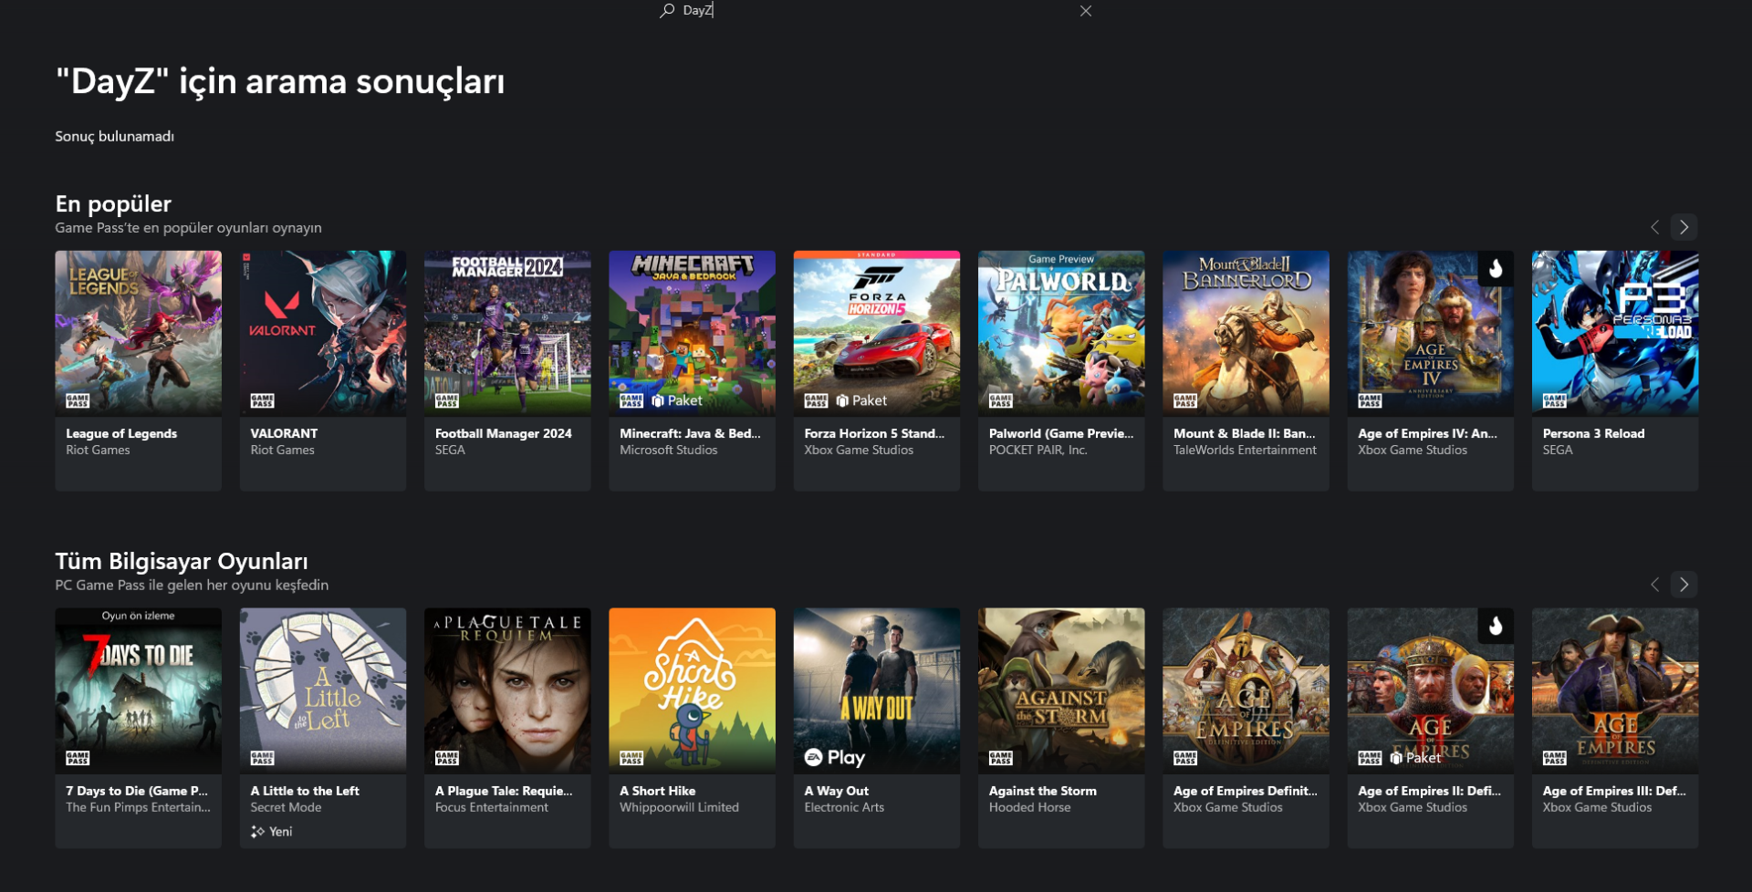Click the A Way Out title
1752x892 pixels.
point(837,792)
